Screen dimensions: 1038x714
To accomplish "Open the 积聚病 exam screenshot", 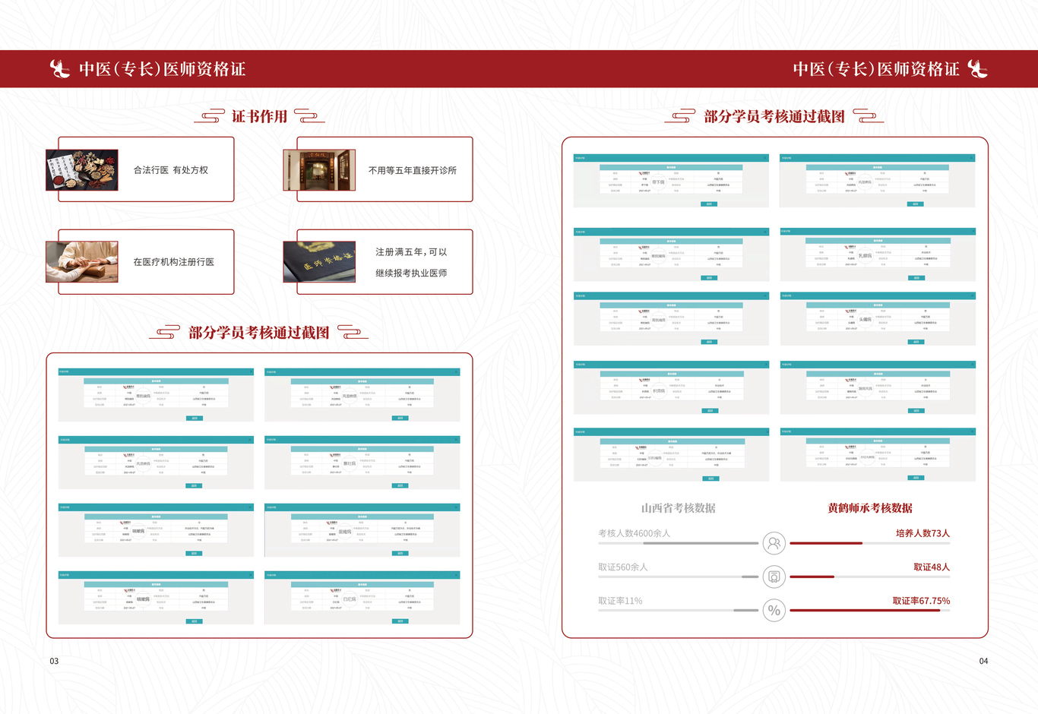I will (x=671, y=387).
